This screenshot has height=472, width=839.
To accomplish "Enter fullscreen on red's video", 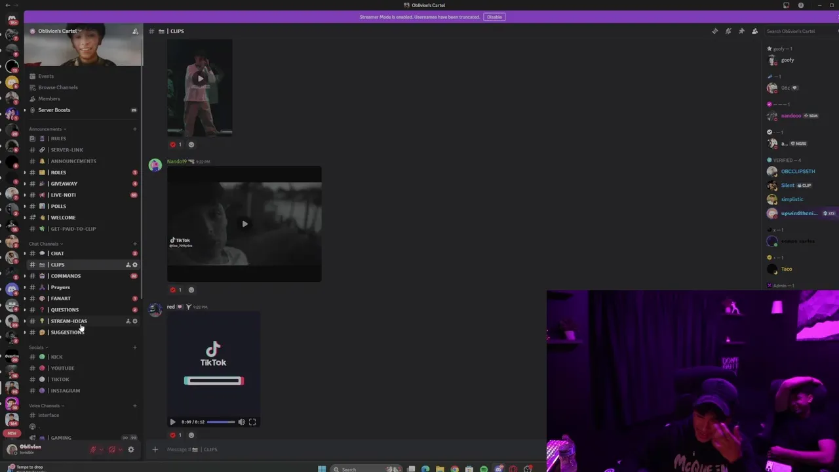I will pos(252,422).
